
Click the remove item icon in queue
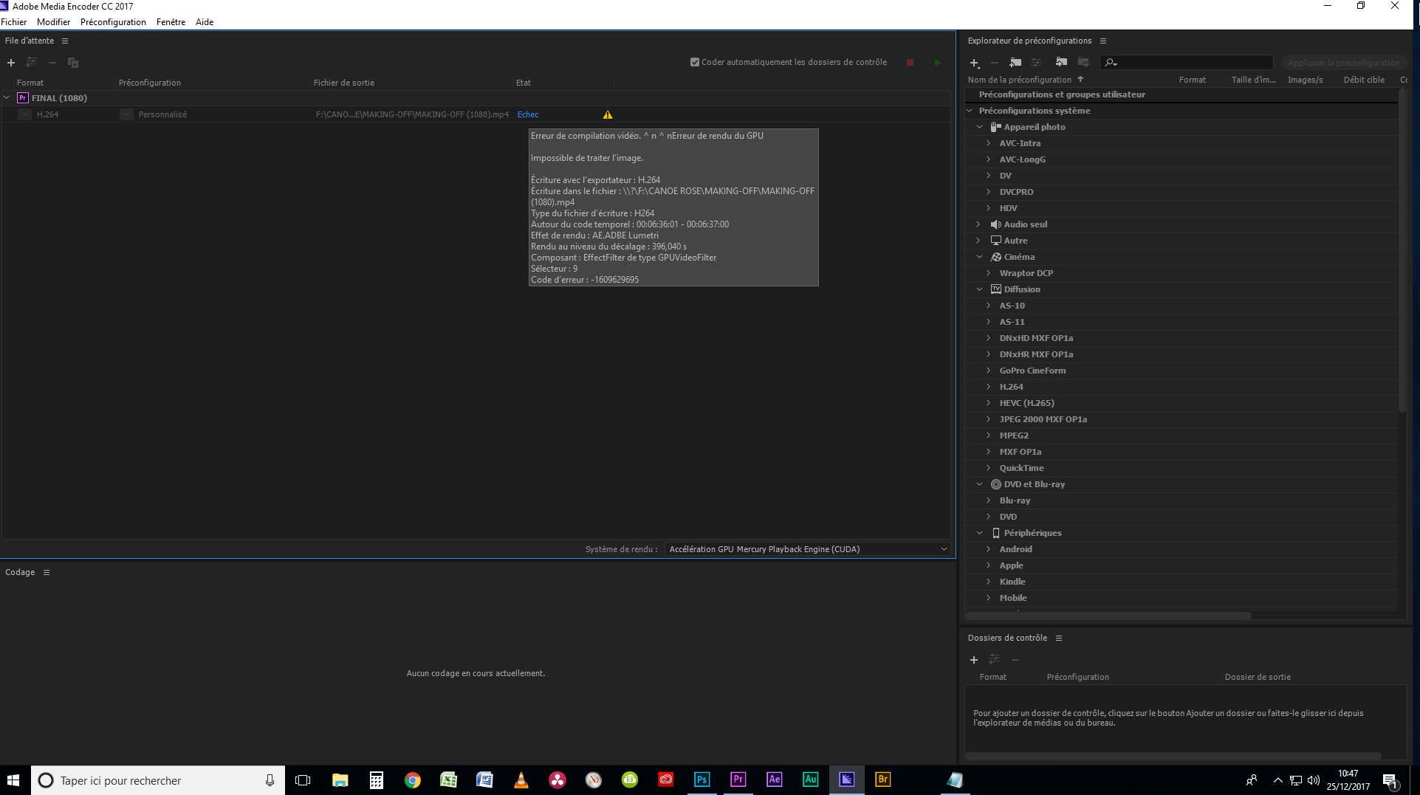(x=52, y=63)
